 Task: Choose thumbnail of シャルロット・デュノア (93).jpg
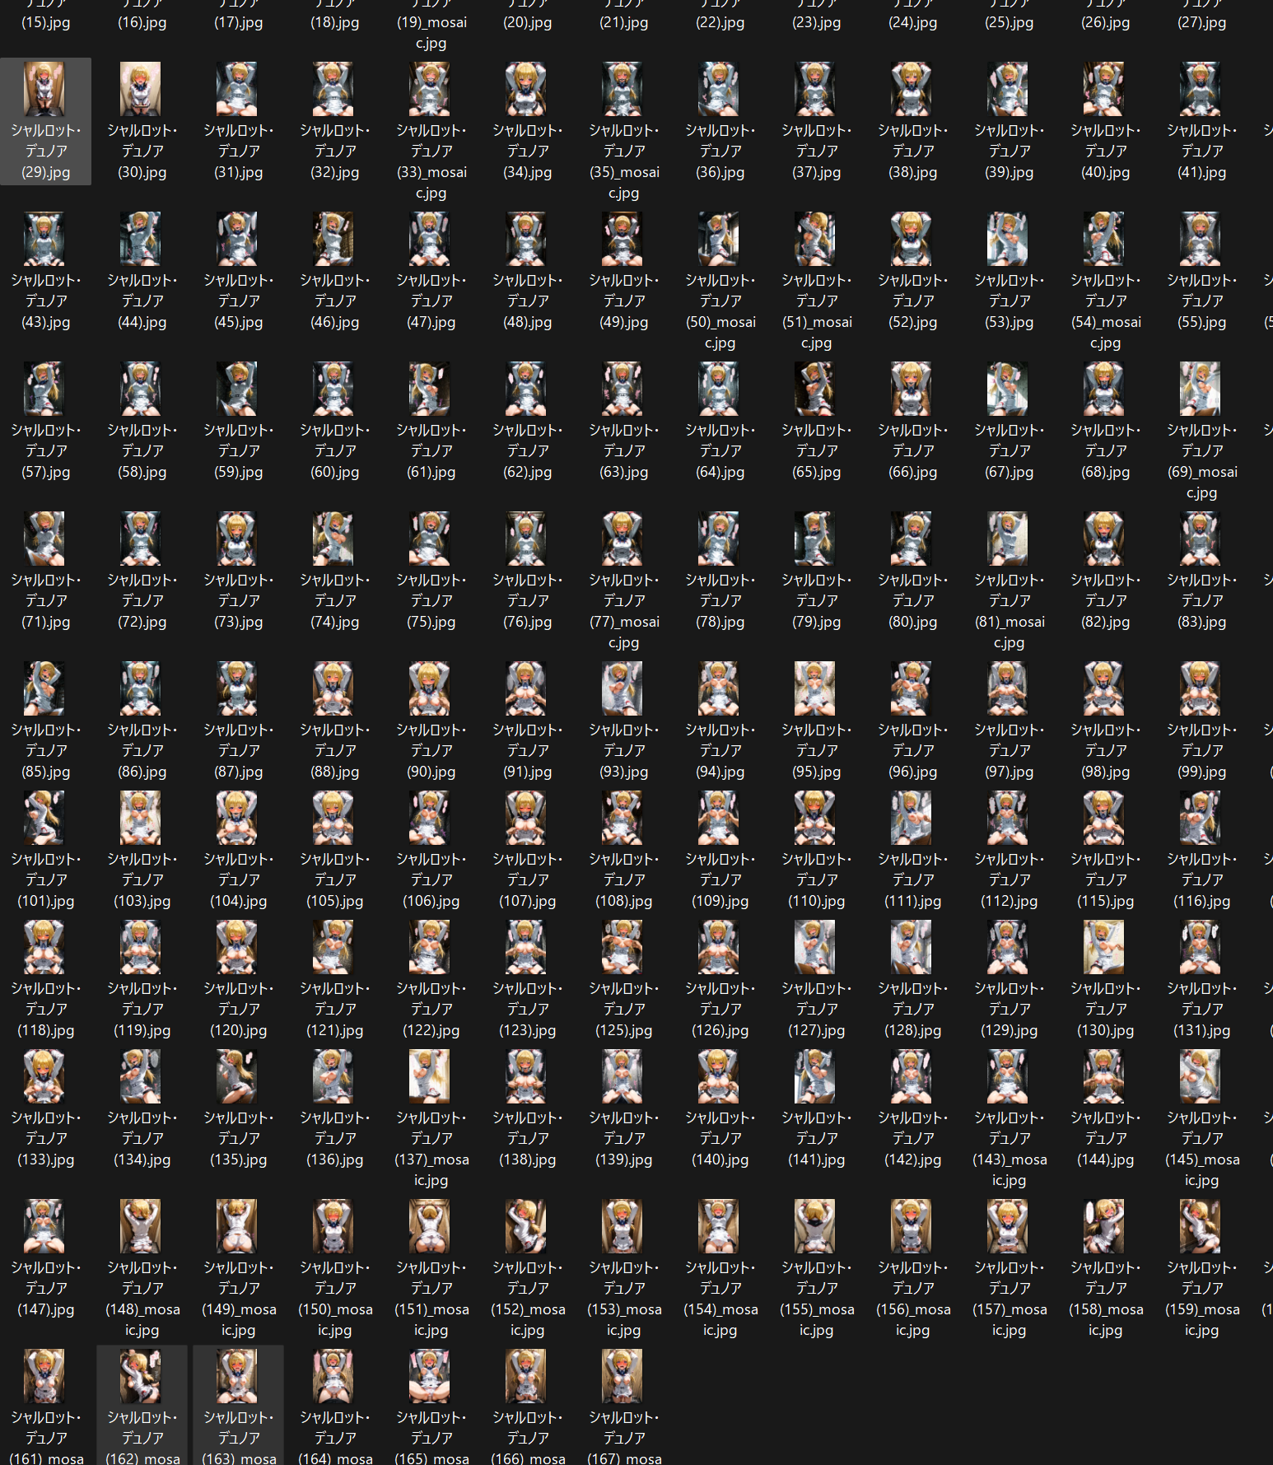[x=623, y=688]
